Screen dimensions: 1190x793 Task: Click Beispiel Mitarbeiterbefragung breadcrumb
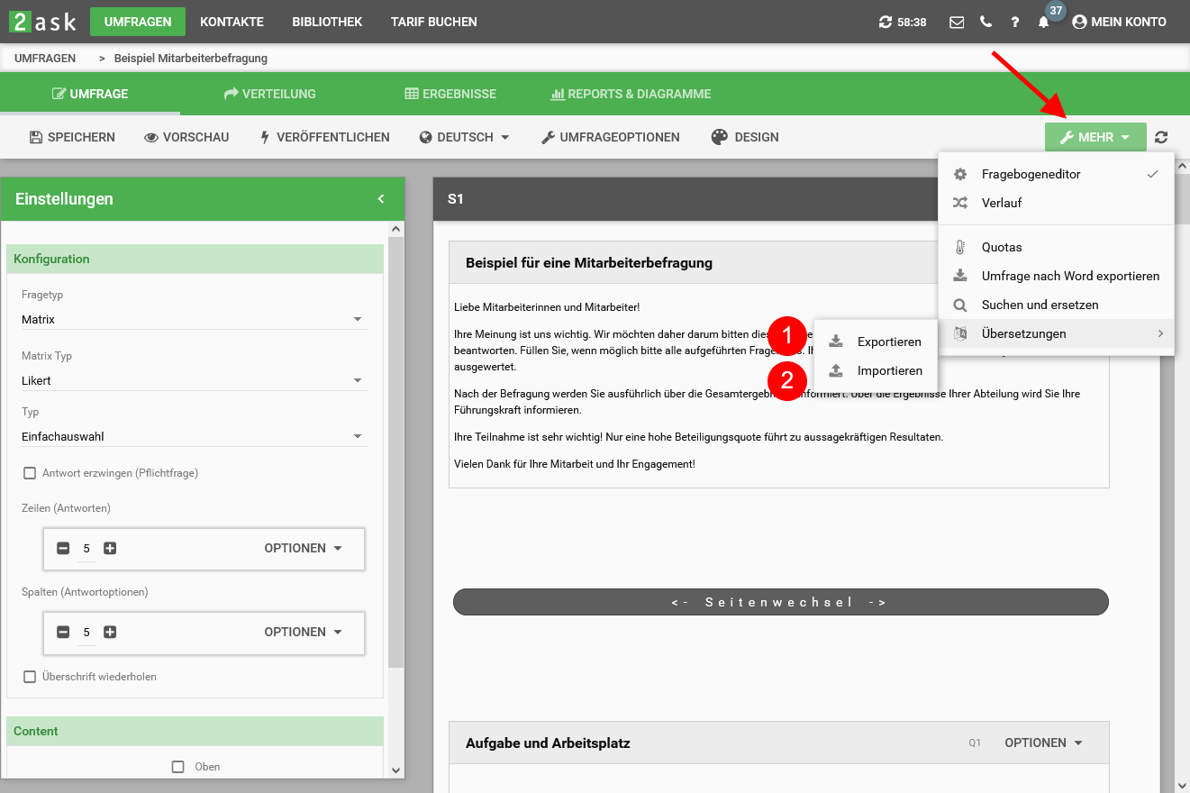pyautogui.click(x=191, y=58)
